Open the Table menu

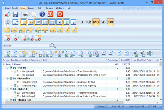click(x=23, y=8)
